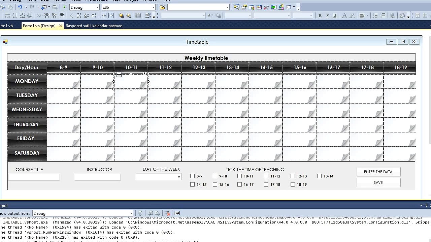Click the form icon in Timetable title bar

(5, 42)
